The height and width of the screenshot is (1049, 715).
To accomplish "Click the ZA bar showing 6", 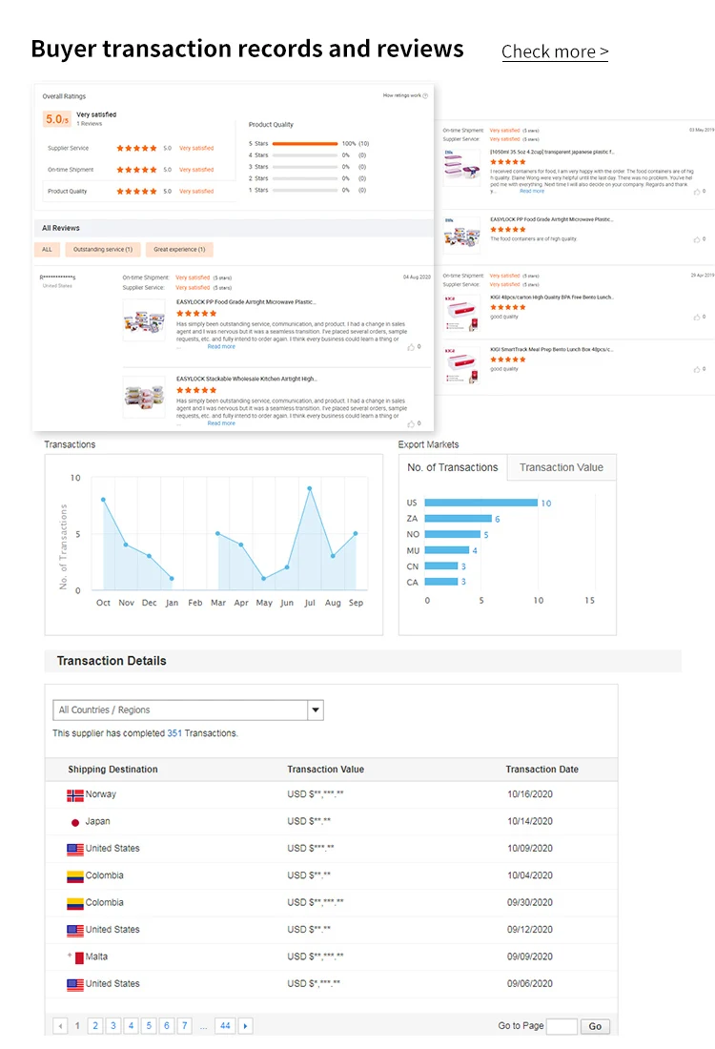I will [x=459, y=519].
